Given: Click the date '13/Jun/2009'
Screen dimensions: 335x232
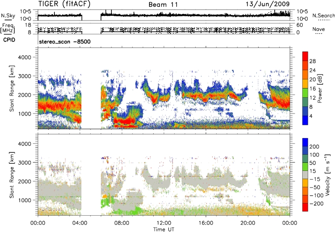Looking at the screenshot, I should (268, 4).
